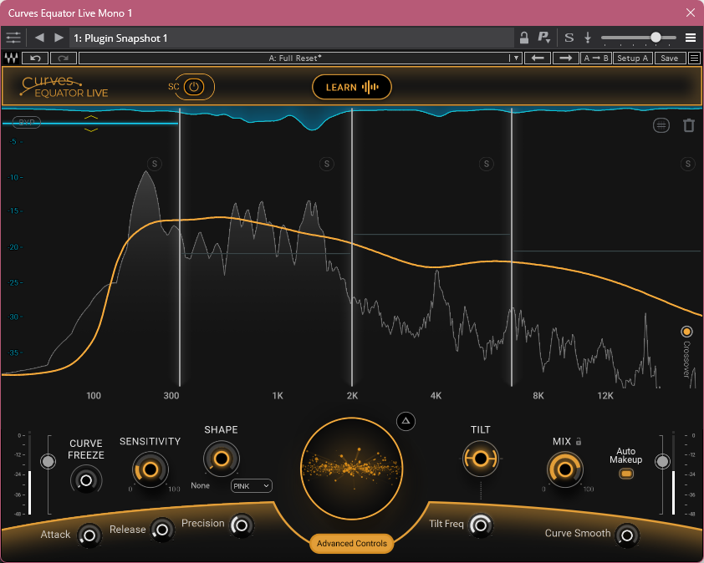This screenshot has height=563, width=704.
Task: Click the 4K frequency label
Action: point(436,396)
